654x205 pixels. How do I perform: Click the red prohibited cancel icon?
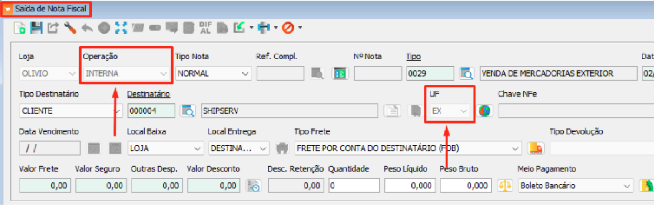point(288,28)
